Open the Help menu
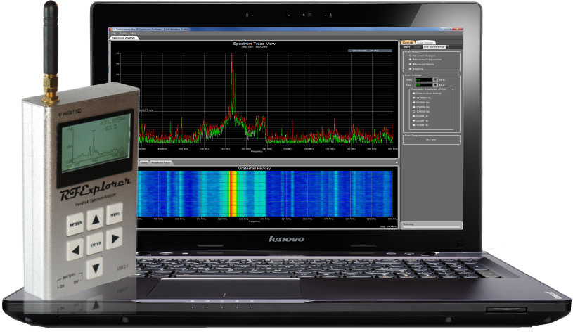 pos(134,33)
